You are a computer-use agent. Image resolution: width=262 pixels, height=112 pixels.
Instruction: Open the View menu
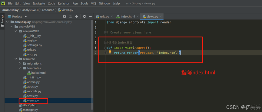pyautogui.click(x=27, y=3)
